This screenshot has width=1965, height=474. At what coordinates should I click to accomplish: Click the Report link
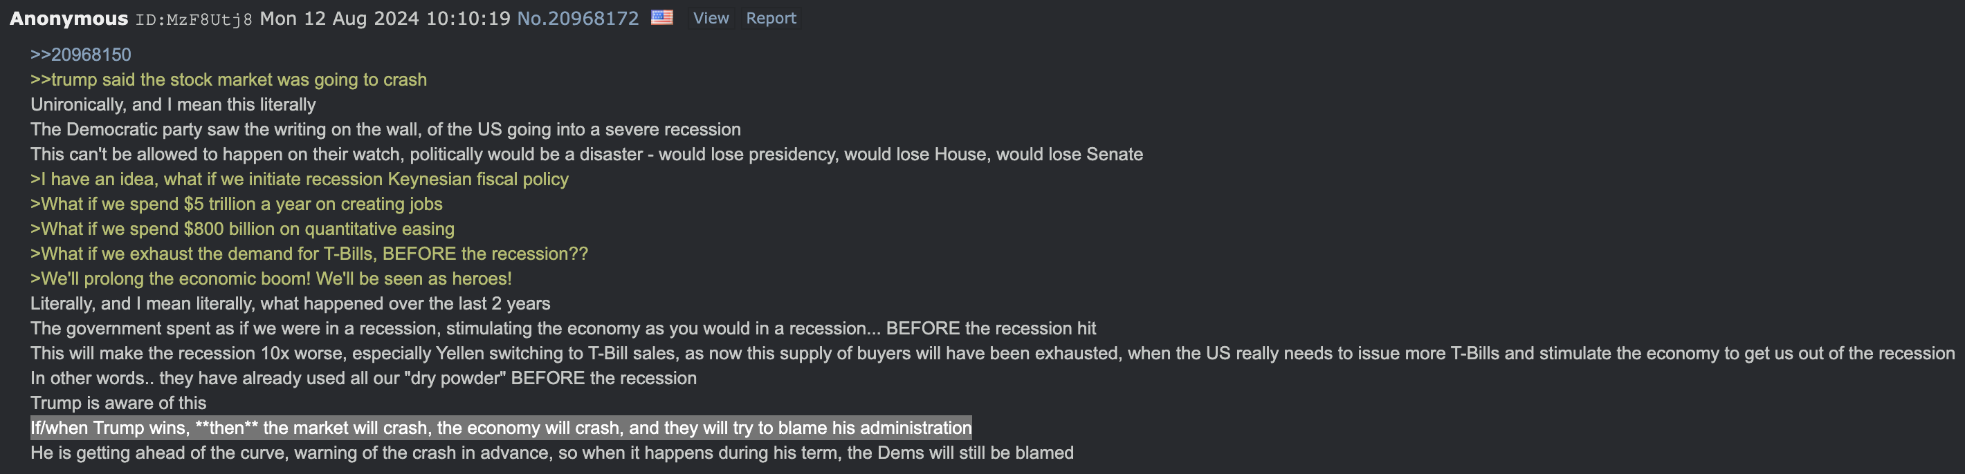pyautogui.click(x=771, y=18)
